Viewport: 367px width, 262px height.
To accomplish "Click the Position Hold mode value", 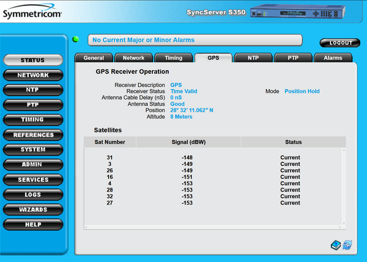I will [x=302, y=92].
